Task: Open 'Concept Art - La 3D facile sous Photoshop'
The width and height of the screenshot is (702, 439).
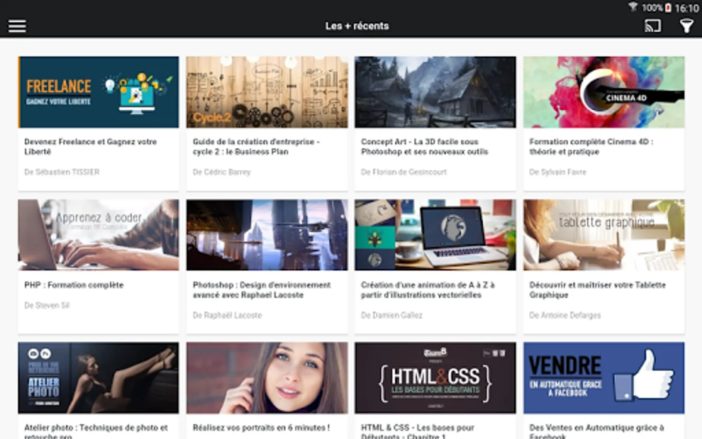Action: (x=424, y=147)
